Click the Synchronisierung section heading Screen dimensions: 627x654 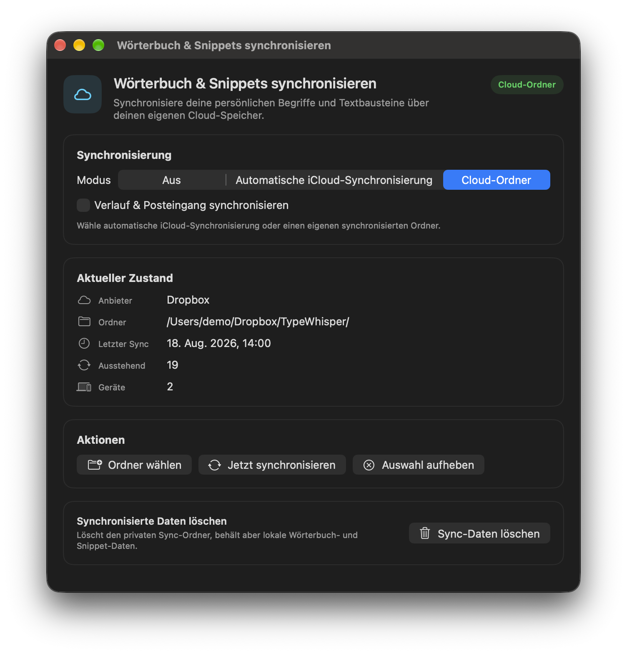click(124, 155)
